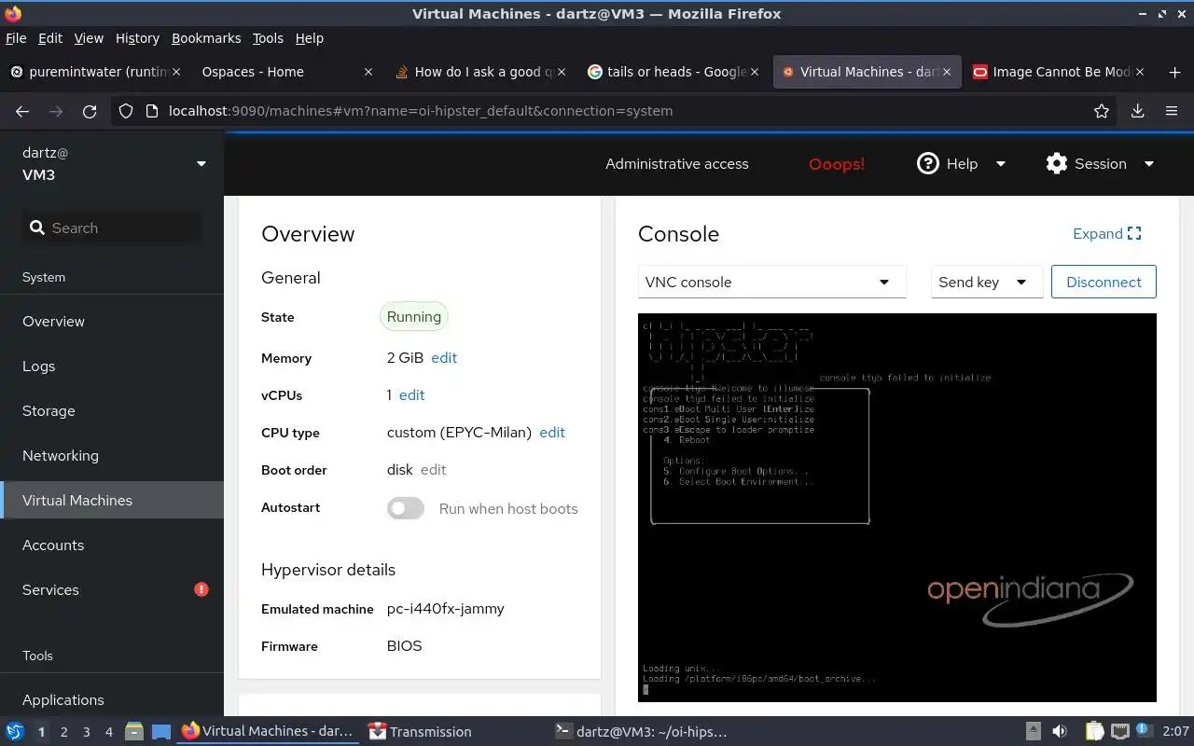Open Logs in the sidebar
The image size is (1194, 746).
tap(112, 366)
